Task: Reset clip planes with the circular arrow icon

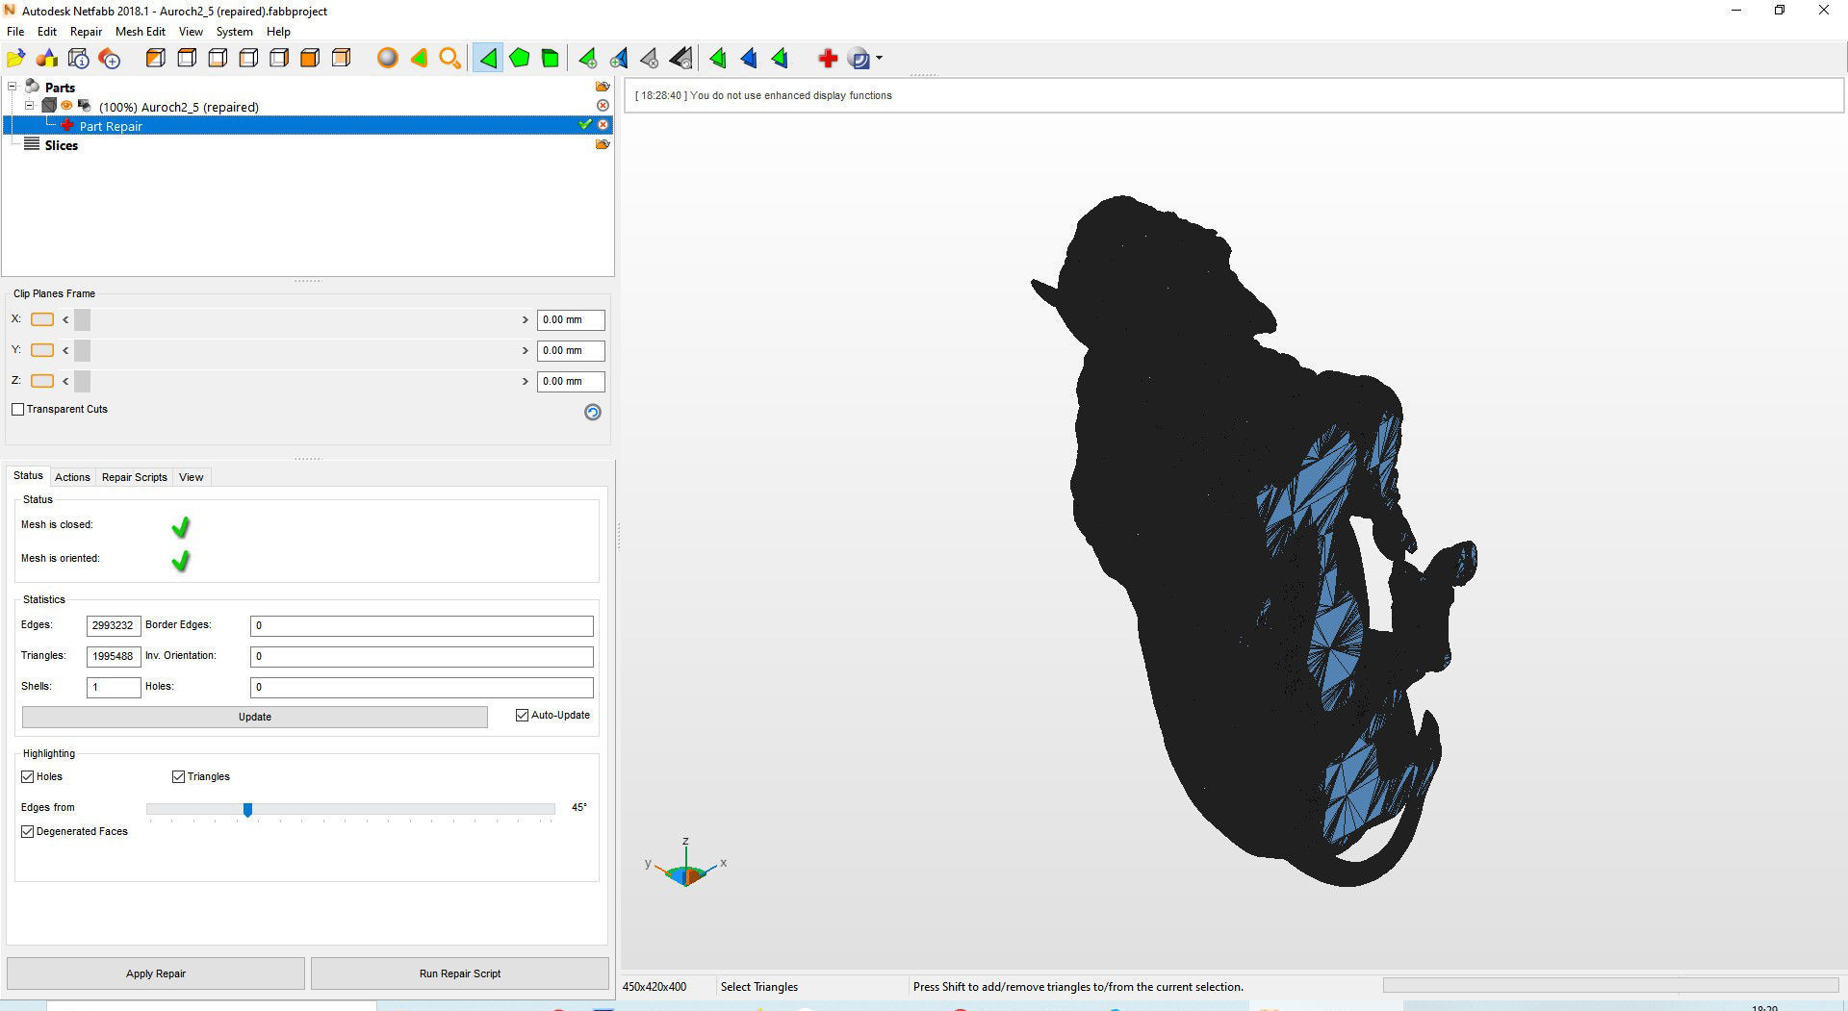Action: tap(593, 412)
